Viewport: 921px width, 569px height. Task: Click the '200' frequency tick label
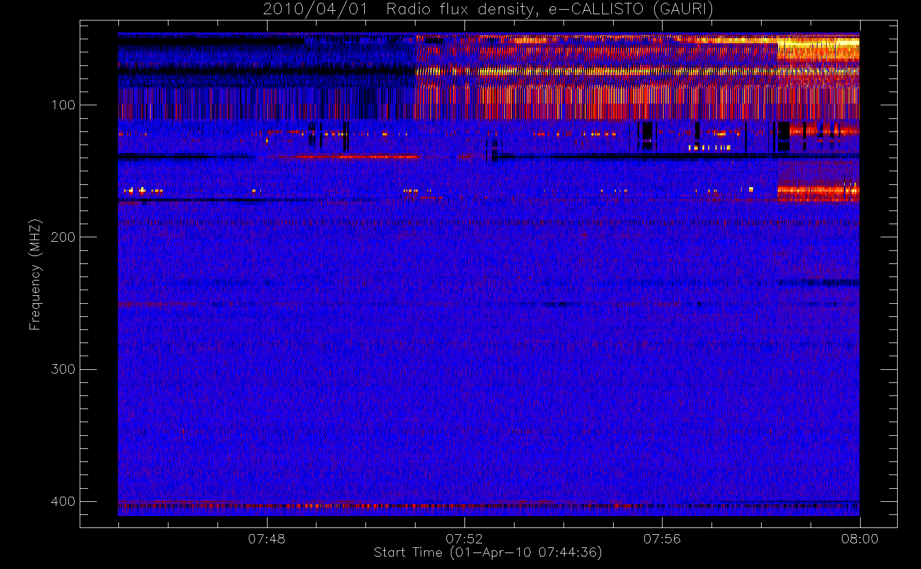tap(63, 237)
